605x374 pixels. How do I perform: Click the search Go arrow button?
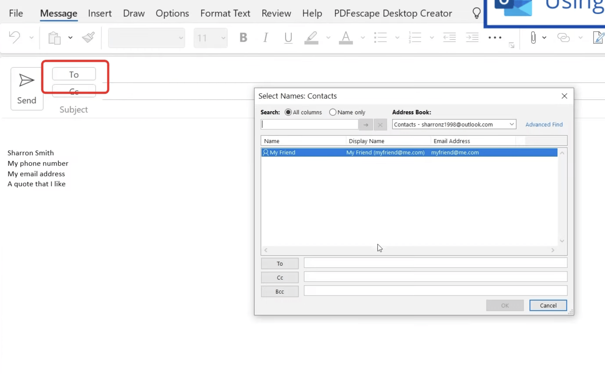366,125
